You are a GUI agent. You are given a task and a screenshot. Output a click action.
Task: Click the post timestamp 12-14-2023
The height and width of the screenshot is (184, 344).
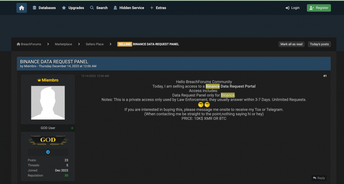tap(95, 76)
